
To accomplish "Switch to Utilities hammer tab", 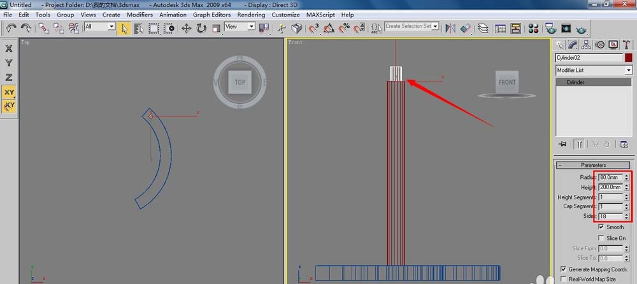I will click(626, 45).
